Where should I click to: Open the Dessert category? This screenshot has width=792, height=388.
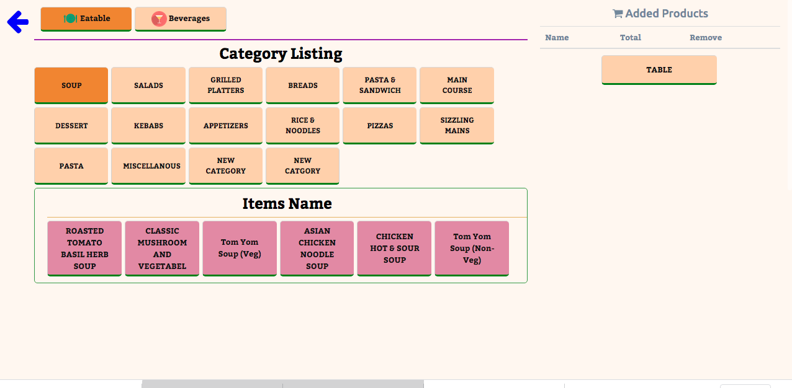pyautogui.click(x=71, y=126)
